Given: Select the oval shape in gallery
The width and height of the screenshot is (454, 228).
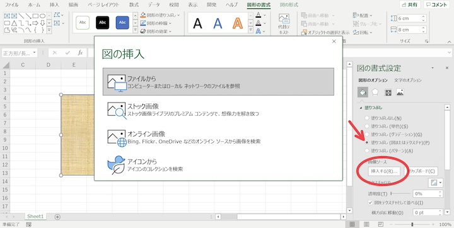Looking at the screenshot, I should 43,16.
